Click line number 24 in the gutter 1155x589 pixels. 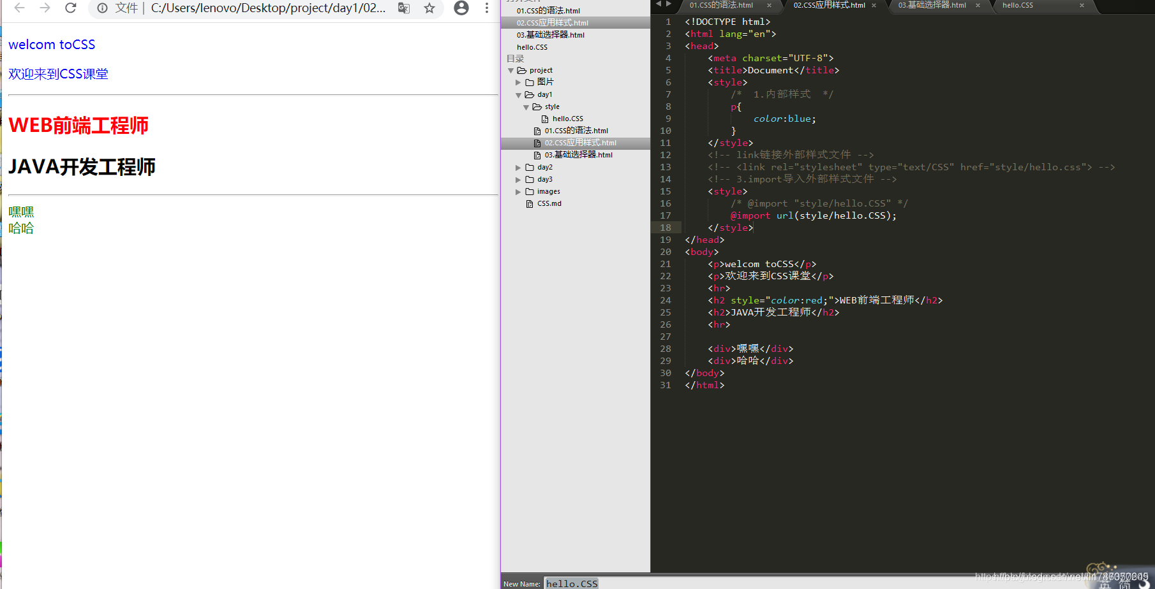point(666,300)
